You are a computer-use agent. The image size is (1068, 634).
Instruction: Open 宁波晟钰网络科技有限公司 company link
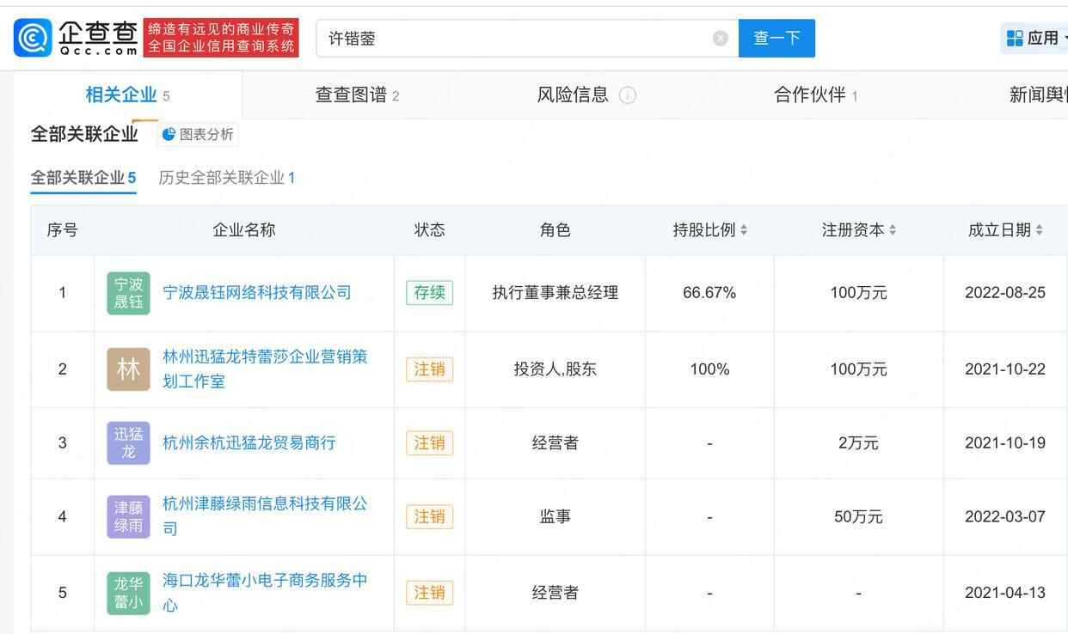pyautogui.click(x=257, y=293)
